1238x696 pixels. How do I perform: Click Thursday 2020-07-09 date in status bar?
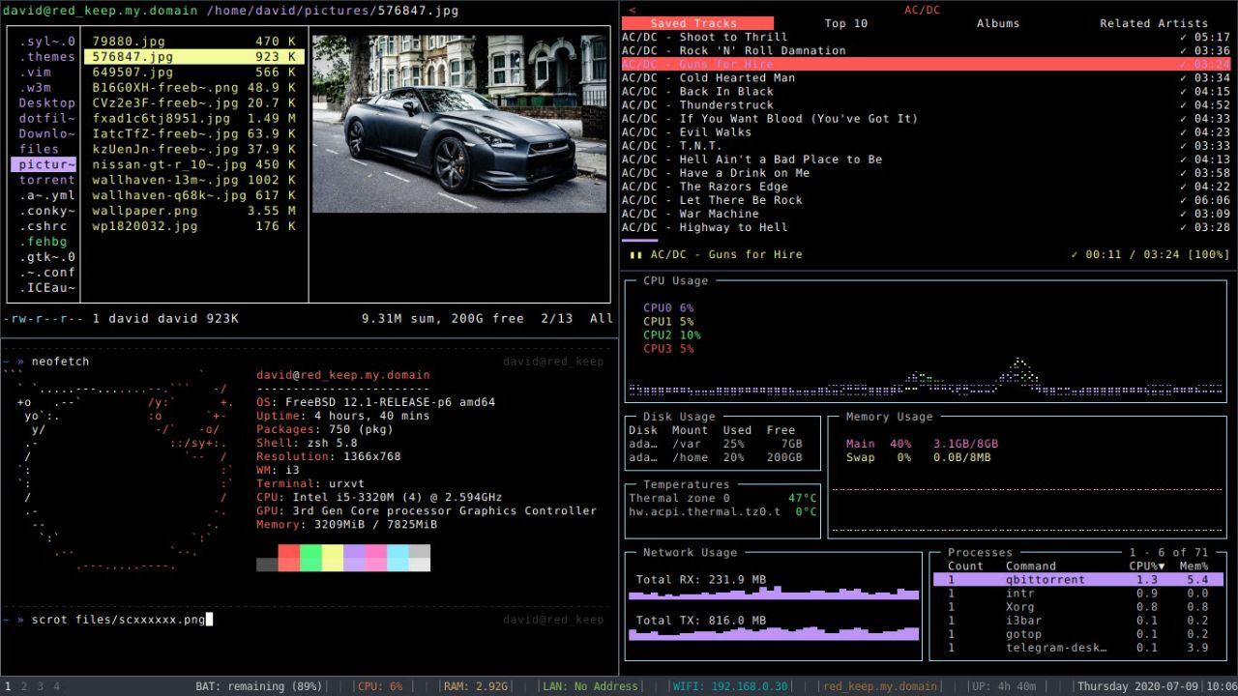point(1136,686)
